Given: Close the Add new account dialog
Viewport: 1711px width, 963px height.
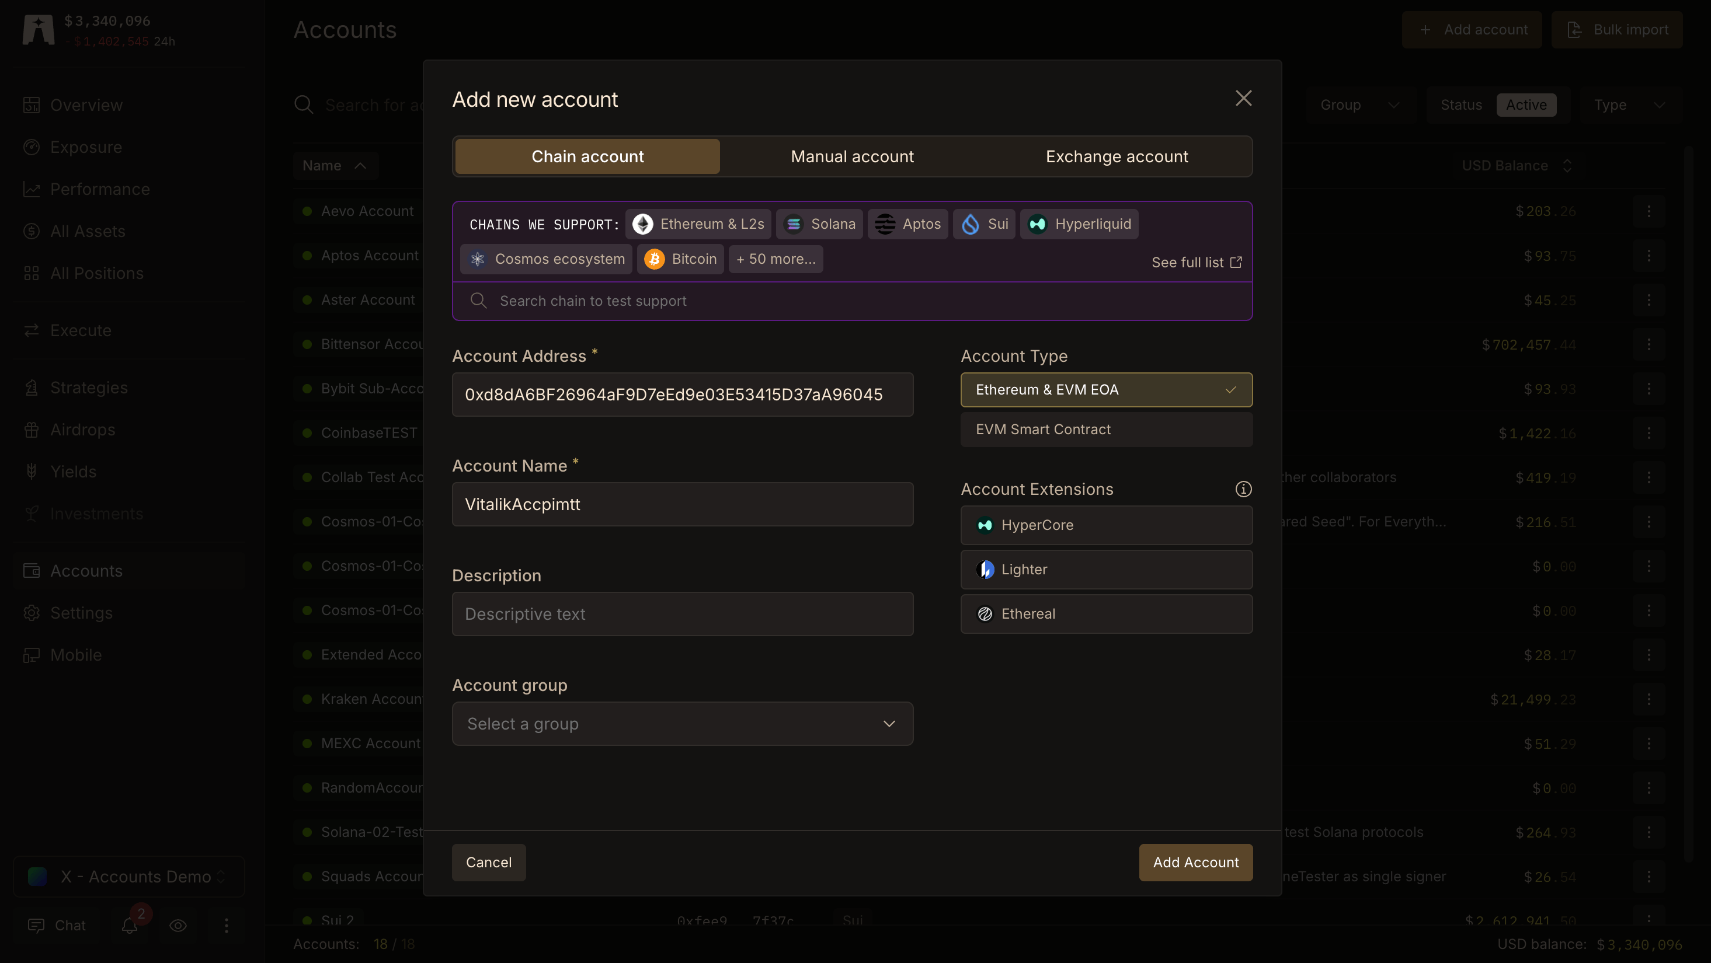Looking at the screenshot, I should click(1243, 98).
